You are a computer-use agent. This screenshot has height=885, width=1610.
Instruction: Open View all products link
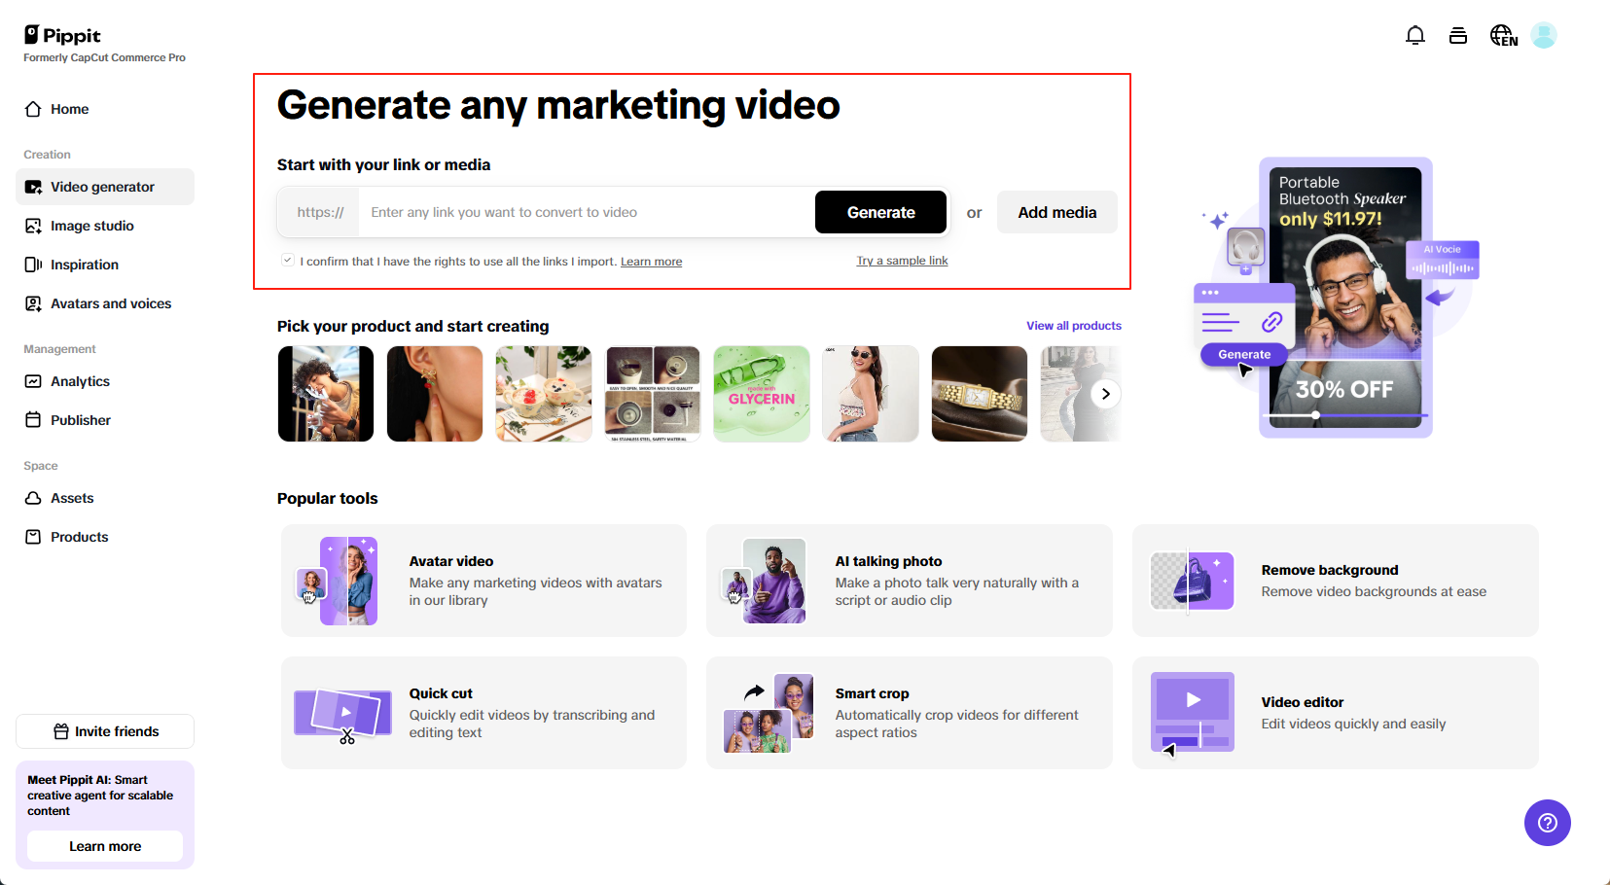pos(1073,325)
